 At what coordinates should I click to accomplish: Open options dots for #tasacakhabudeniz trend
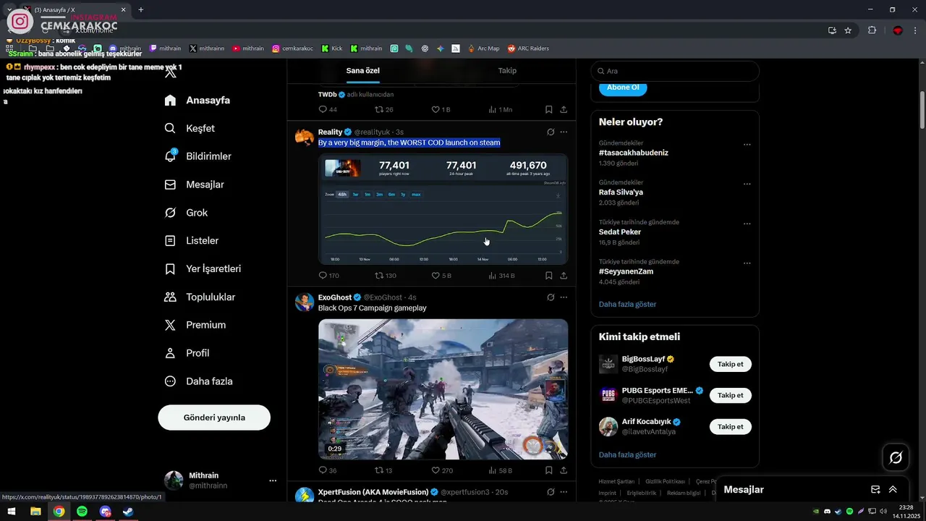pos(747,144)
